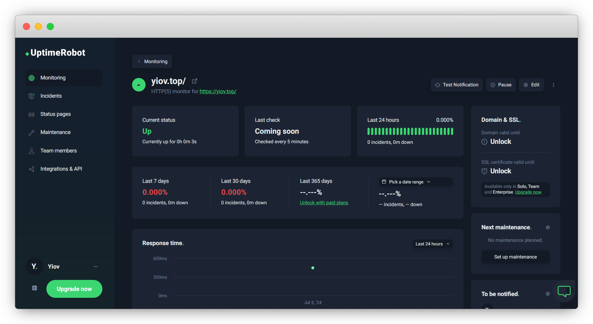Open the live chat bubble widget
This screenshot has width=593, height=324.
click(564, 291)
